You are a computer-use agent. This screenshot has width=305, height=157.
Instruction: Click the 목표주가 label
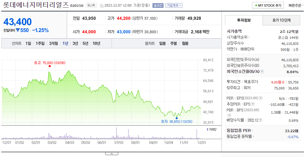[x=251, y=82]
